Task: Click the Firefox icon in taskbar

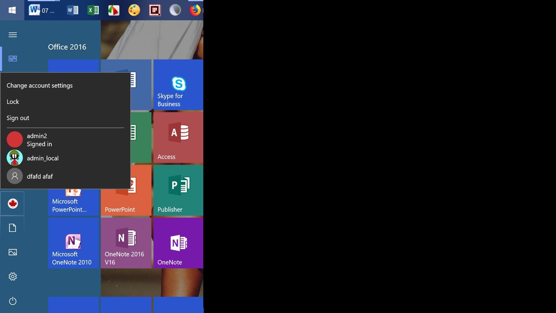Action: tap(195, 10)
